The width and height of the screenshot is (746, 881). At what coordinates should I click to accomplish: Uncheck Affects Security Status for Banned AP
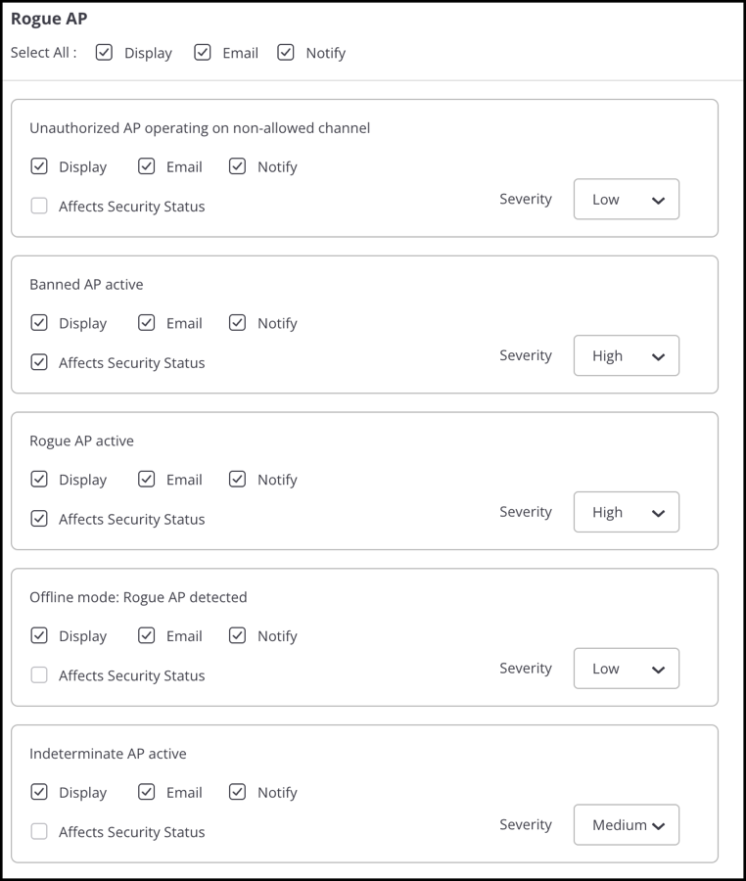(x=39, y=362)
